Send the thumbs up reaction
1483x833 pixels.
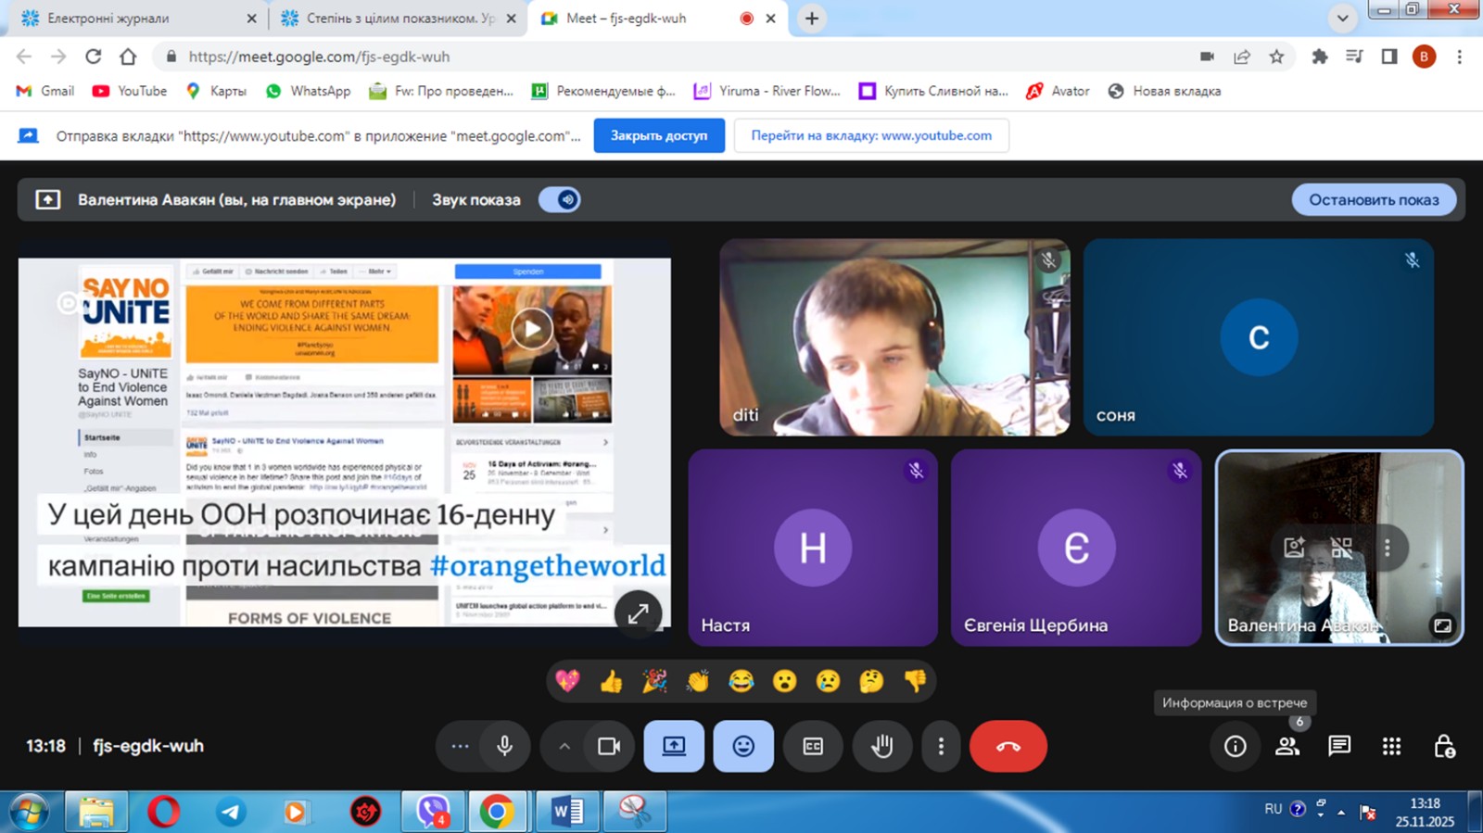click(x=611, y=682)
